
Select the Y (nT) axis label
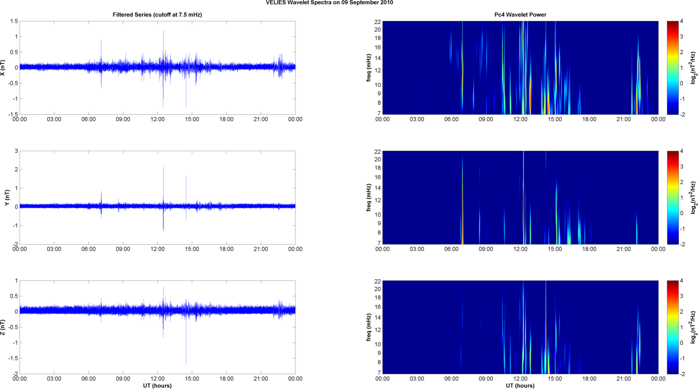click(x=6, y=197)
